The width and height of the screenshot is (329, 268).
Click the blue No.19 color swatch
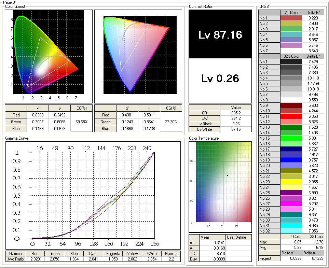pyautogui.click(x=291, y=160)
